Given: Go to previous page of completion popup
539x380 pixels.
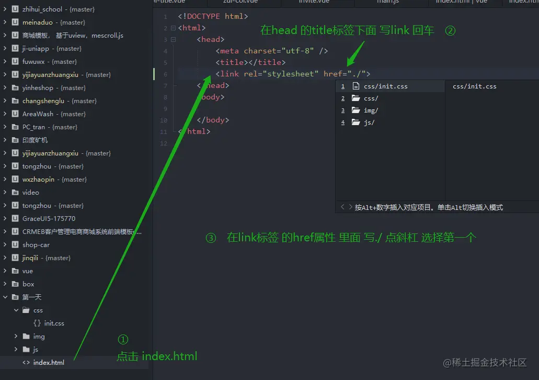Looking at the screenshot, I should (x=342, y=207).
